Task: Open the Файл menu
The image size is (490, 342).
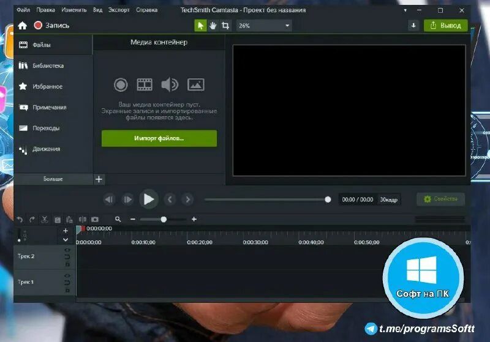Action: pyautogui.click(x=23, y=10)
